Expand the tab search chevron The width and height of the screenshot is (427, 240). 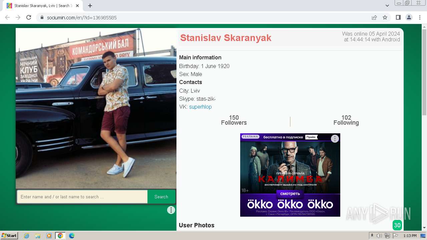[x=387, y=6]
